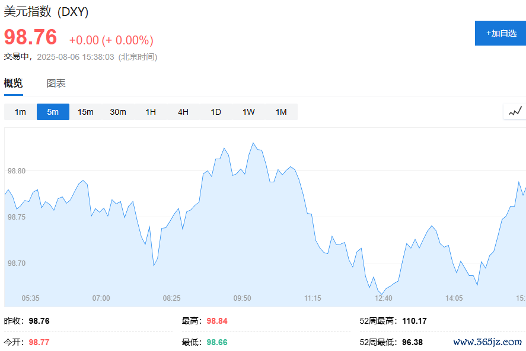Click the 最高 value 98.84

point(217,321)
